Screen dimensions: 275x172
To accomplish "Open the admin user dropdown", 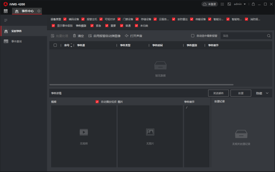I will 240,4.
